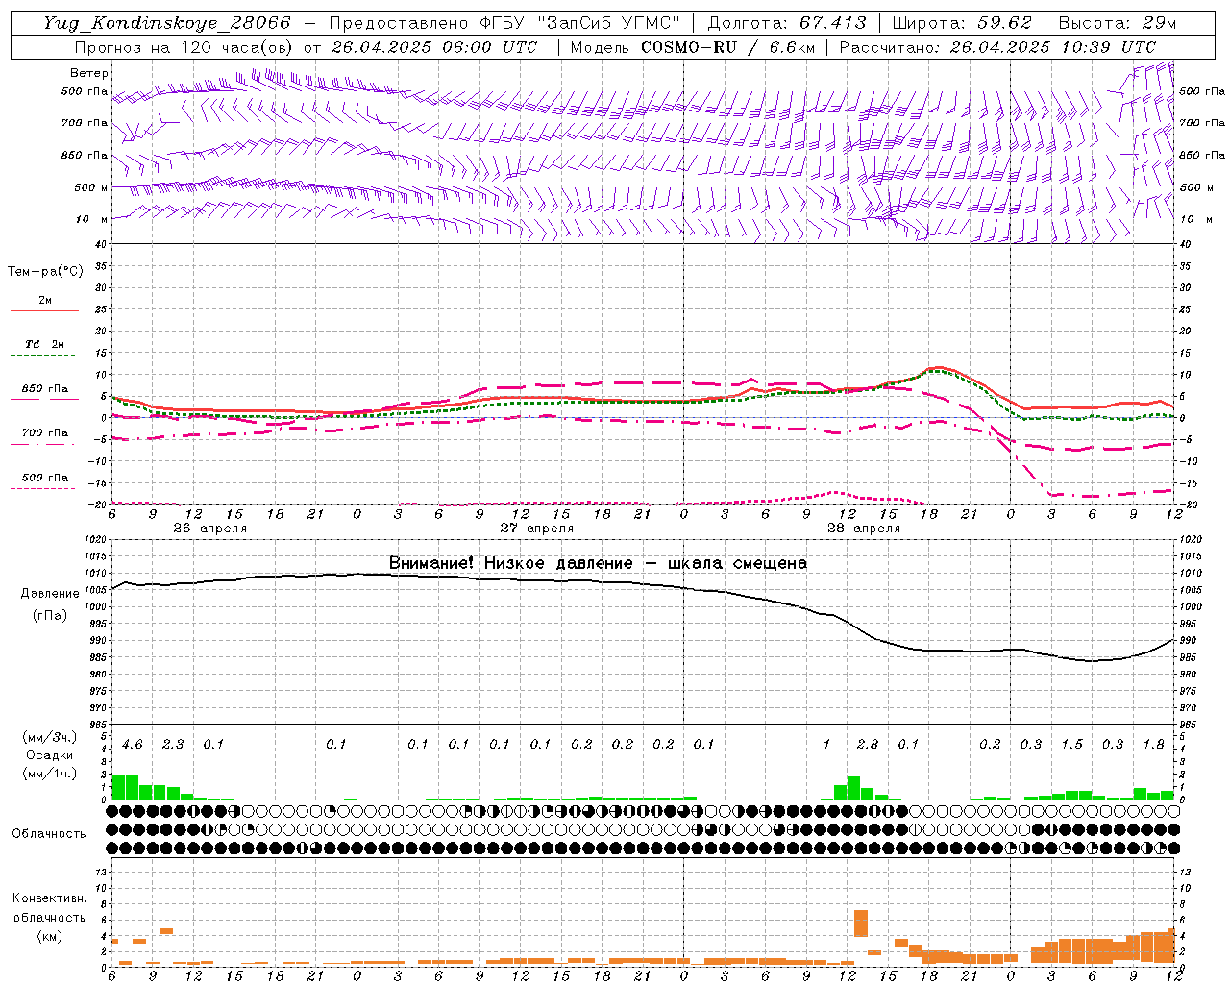The image size is (1230, 984).
Task: Click the (мм/1ч.) units label
Action: [x=50, y=774]
